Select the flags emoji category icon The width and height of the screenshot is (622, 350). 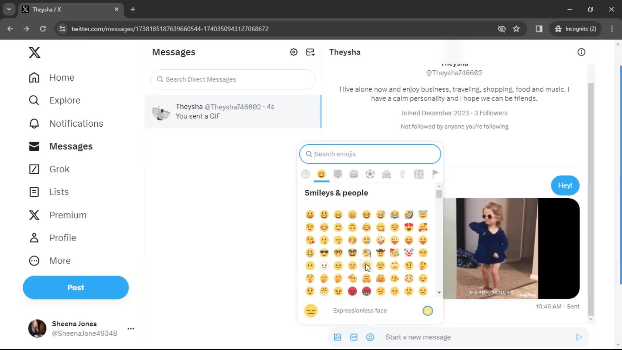435,174
